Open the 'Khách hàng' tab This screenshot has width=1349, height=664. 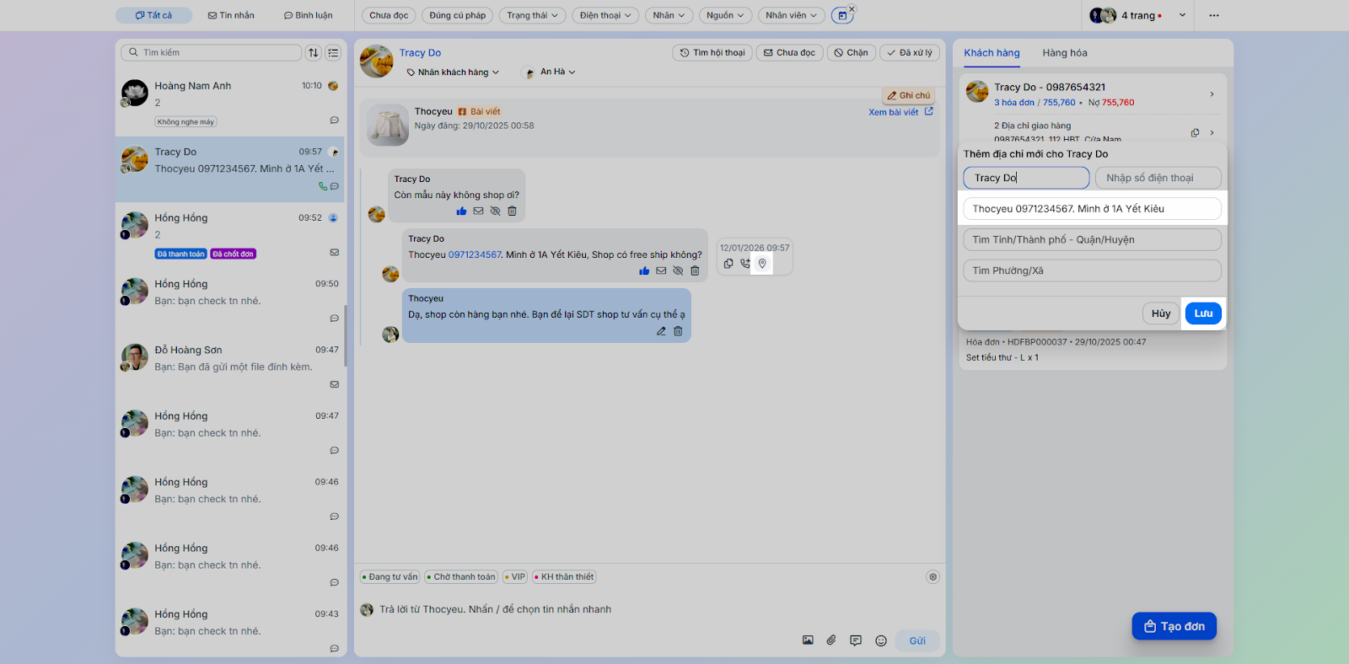992,53
